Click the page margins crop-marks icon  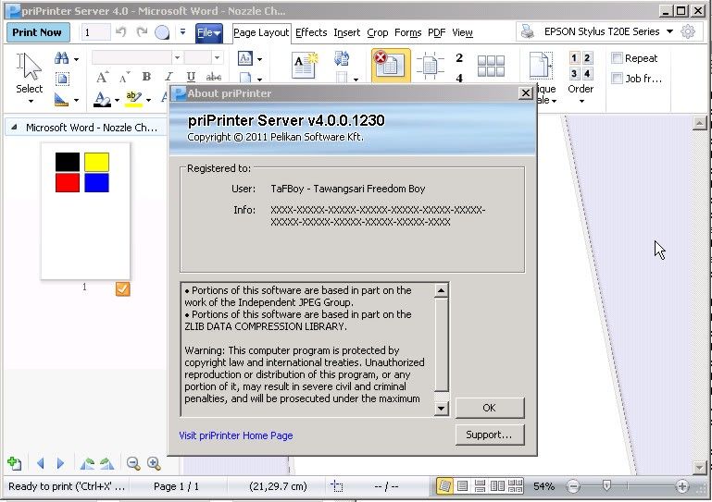coord(430,66)
